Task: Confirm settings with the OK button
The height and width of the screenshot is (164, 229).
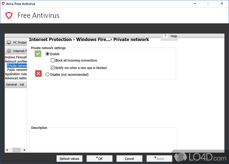Action: point(99,159)
